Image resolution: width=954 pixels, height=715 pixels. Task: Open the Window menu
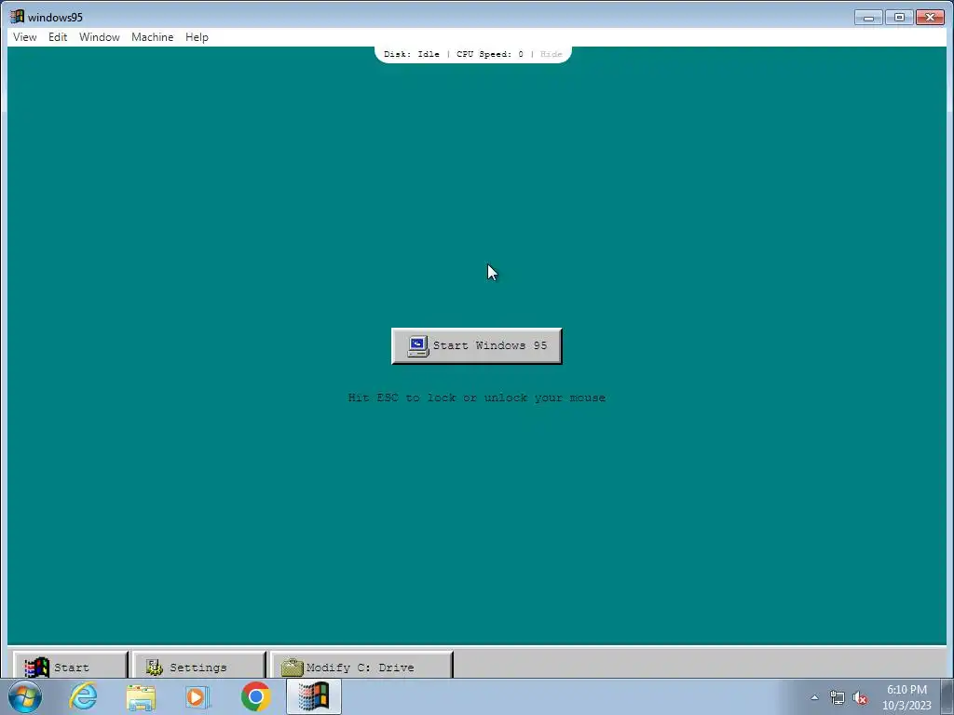[x=99, y=37]
